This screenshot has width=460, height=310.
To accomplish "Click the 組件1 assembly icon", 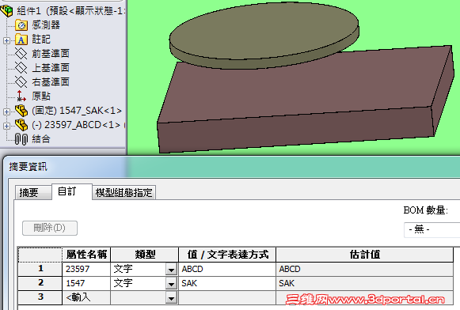I will pos(7,11).
